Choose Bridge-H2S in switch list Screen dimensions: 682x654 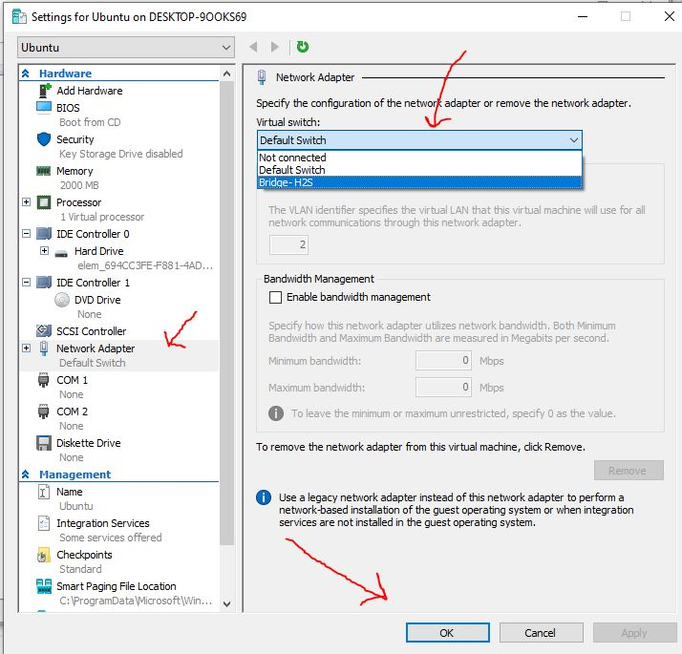tap(419, 182)
